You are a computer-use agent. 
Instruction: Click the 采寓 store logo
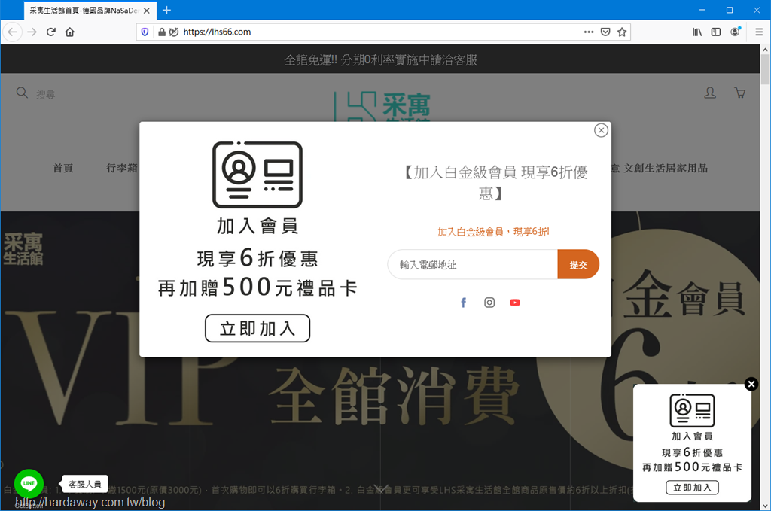382,106
